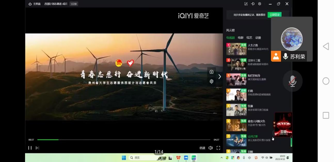Viewport: 334px width, 162px height.
Task: Open iQIYI settings hexagon icon in title bar
Action: coord(260,4)
